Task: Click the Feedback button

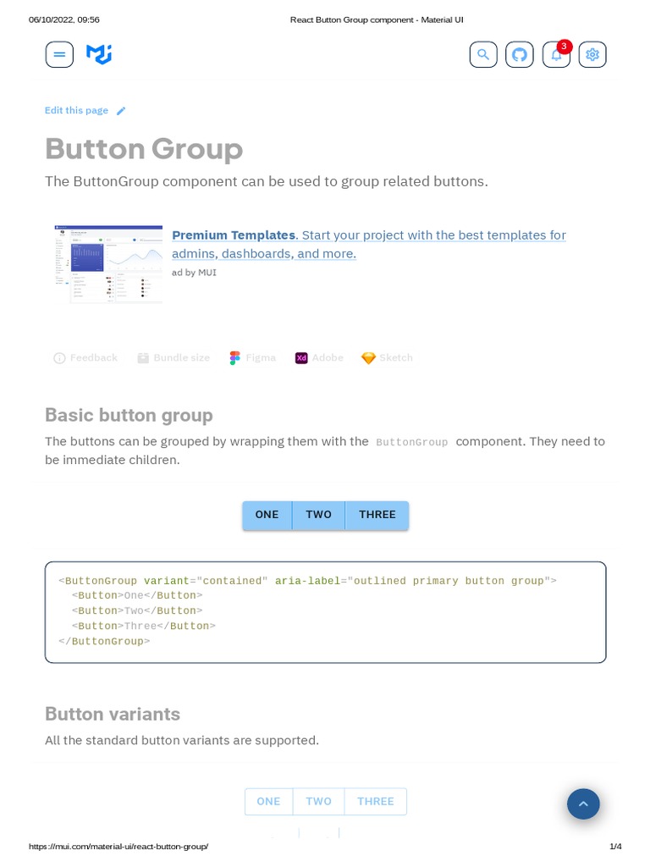Action: click(85, 358)
